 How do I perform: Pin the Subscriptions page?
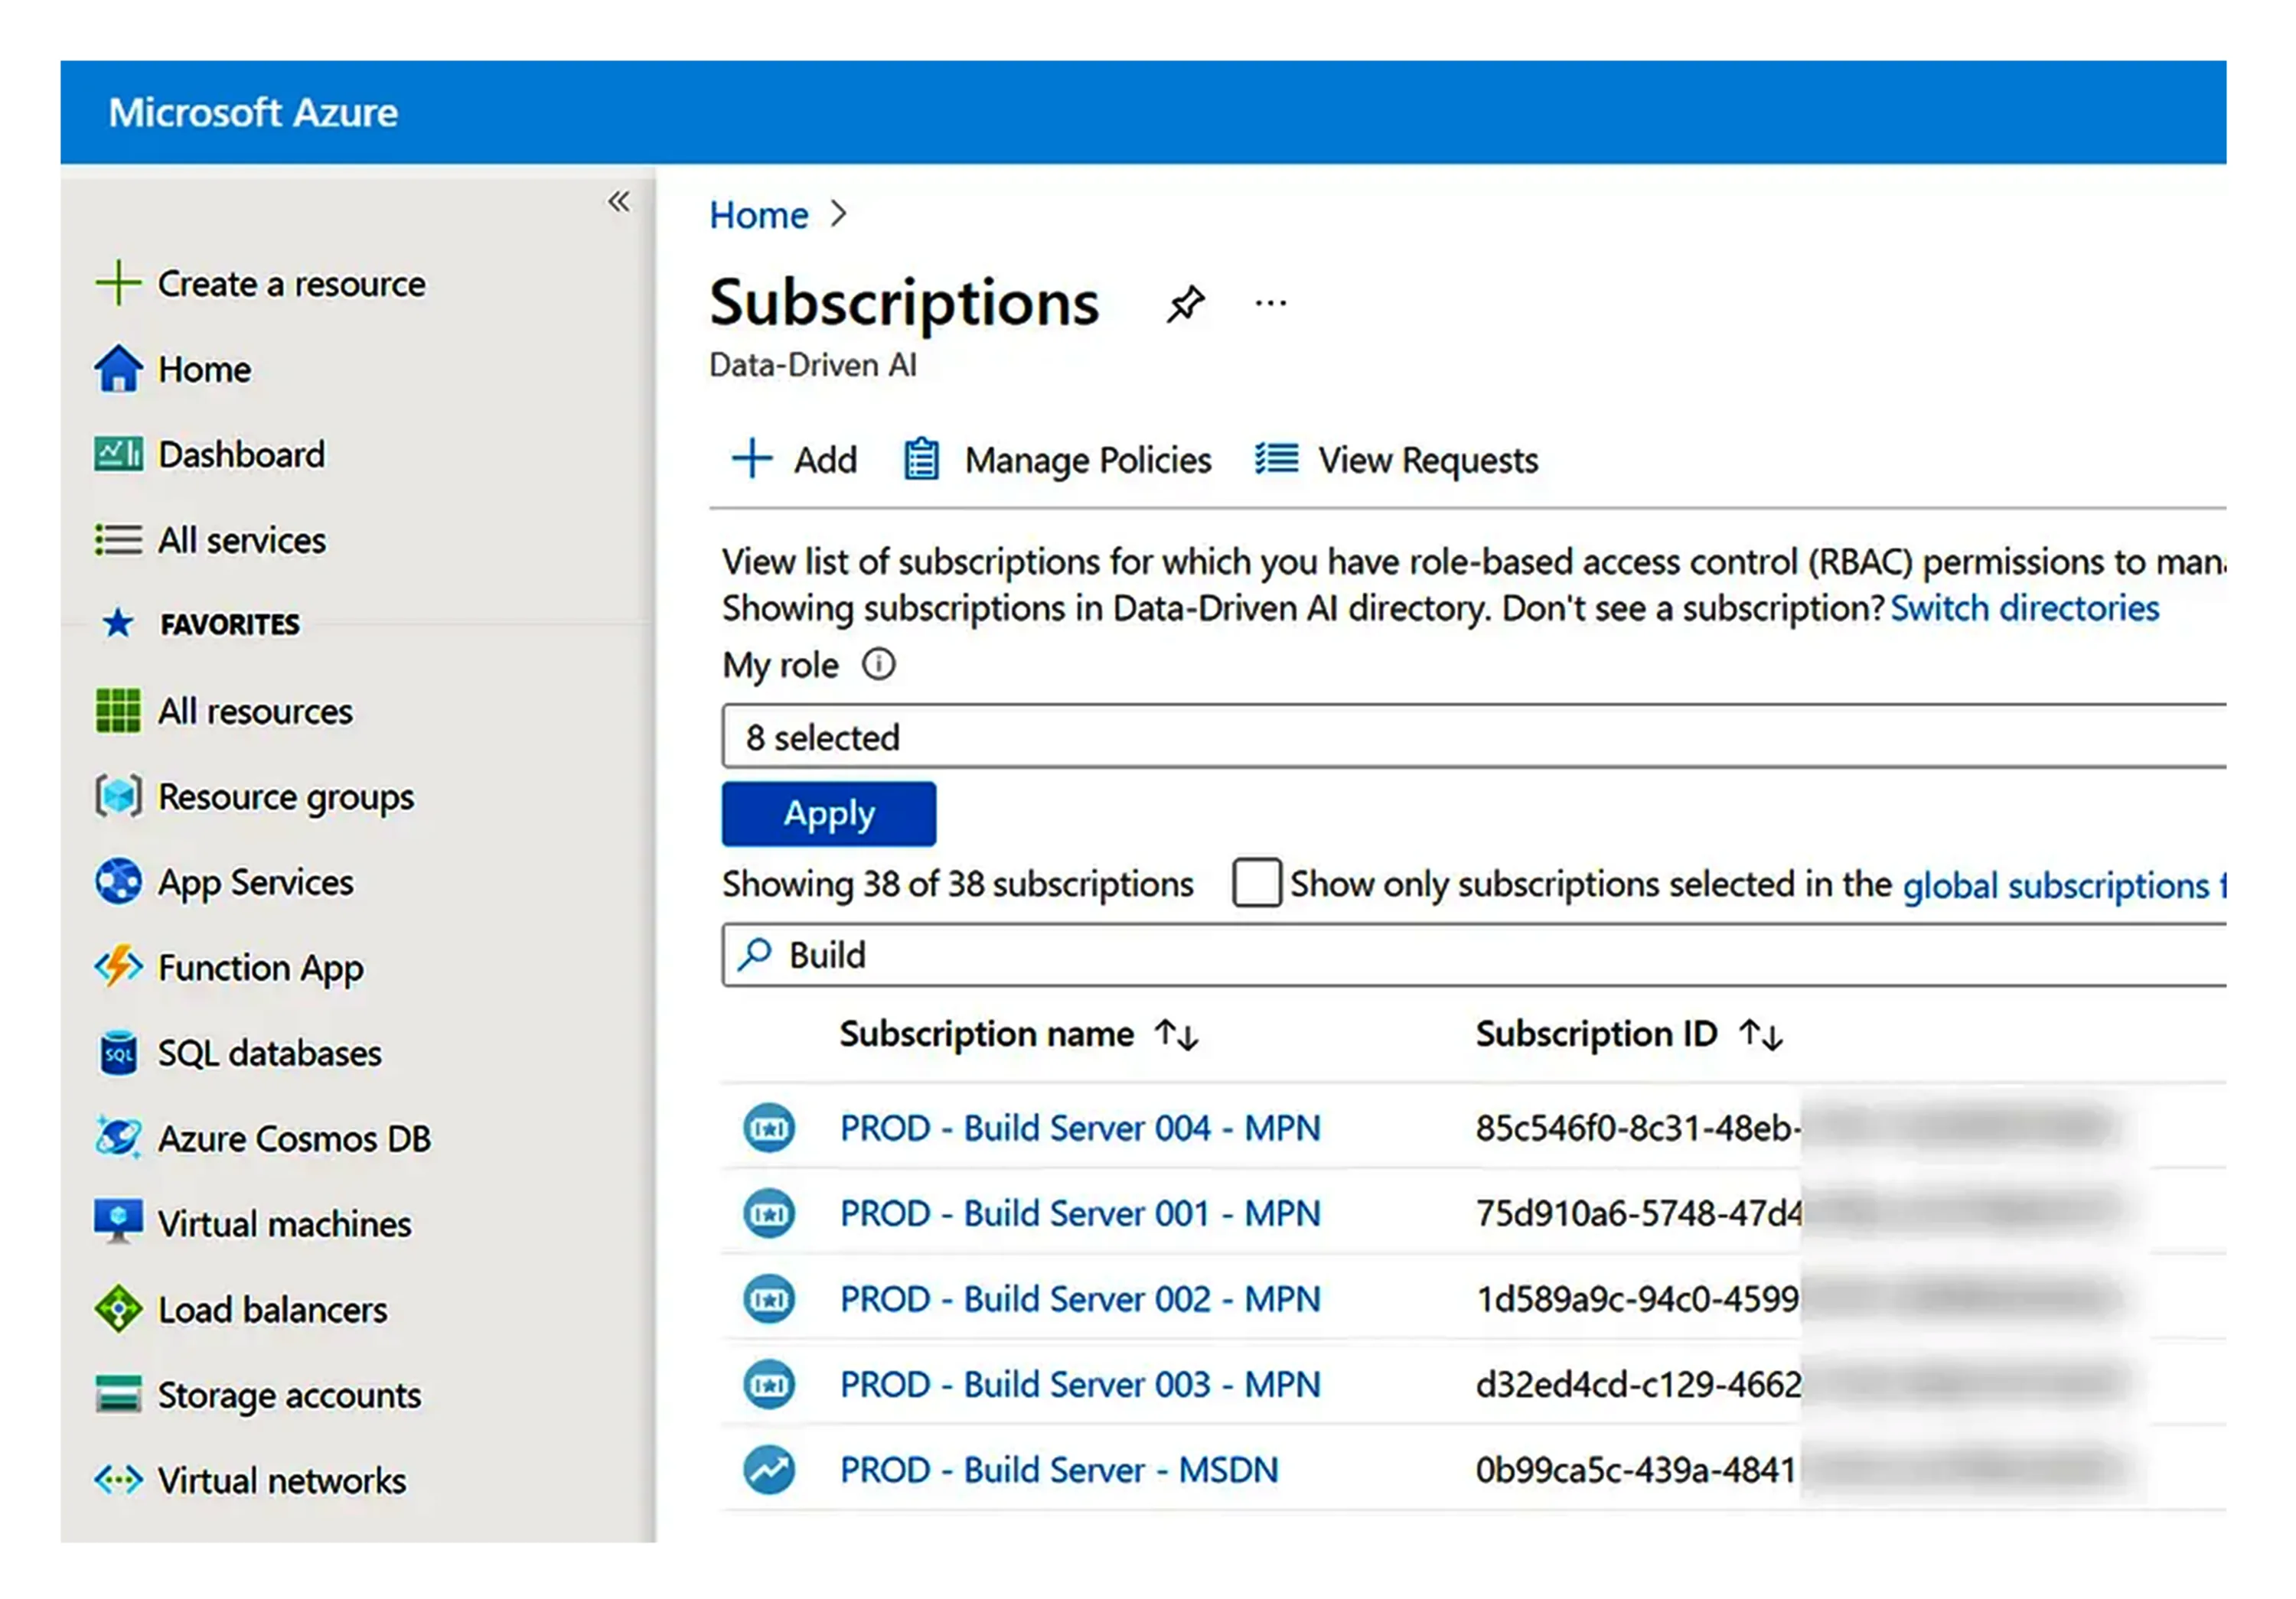1186,304
